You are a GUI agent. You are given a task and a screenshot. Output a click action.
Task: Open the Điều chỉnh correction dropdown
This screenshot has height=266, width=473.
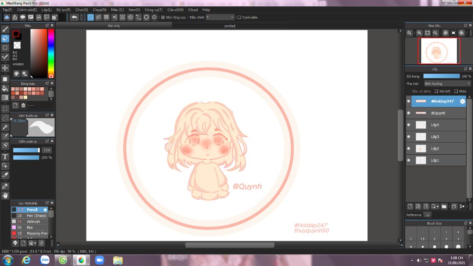pos(220,18)
